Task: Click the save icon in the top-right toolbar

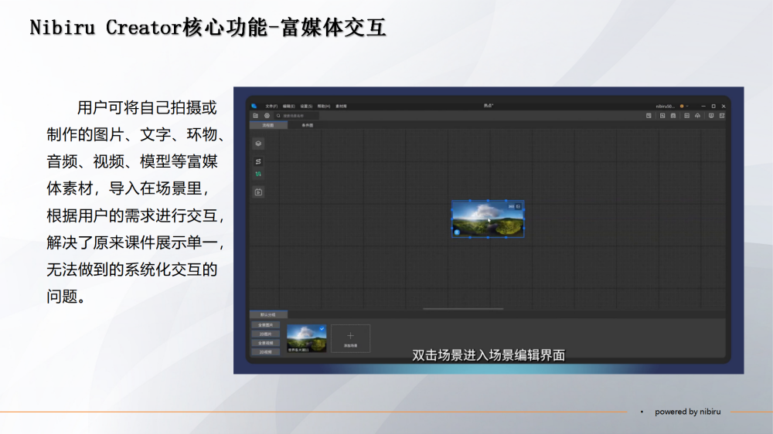Action: point(649,116)
